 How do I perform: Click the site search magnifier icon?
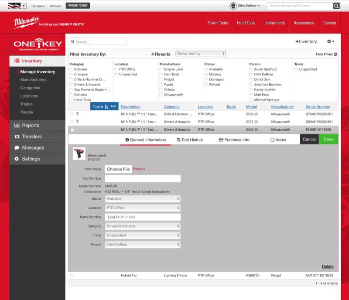[x=336, y=6]
